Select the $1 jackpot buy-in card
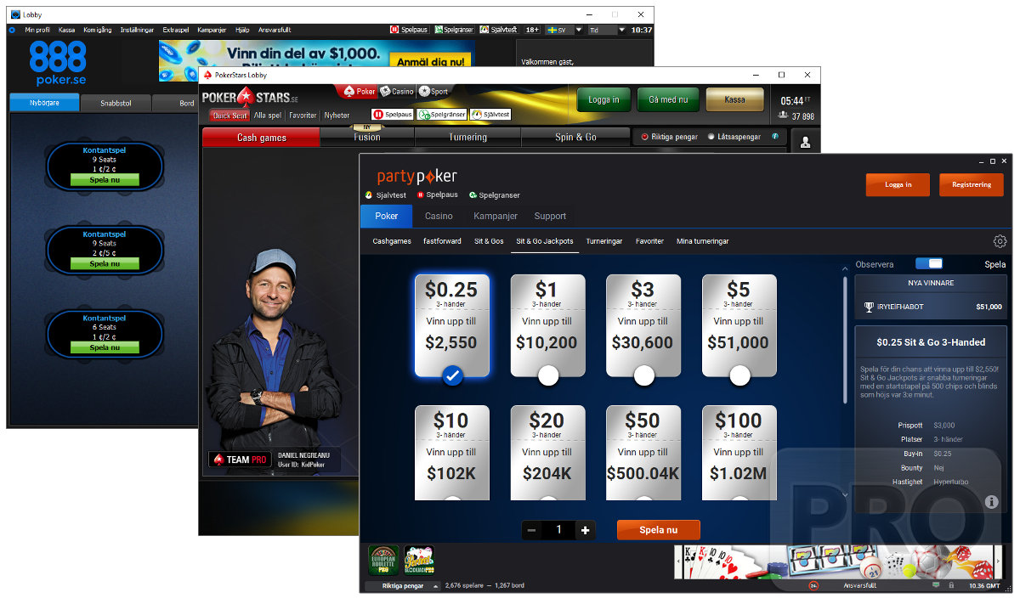The height and width of the screenshot is (598, 1020). pyautogui.click(x=547, y=325)
